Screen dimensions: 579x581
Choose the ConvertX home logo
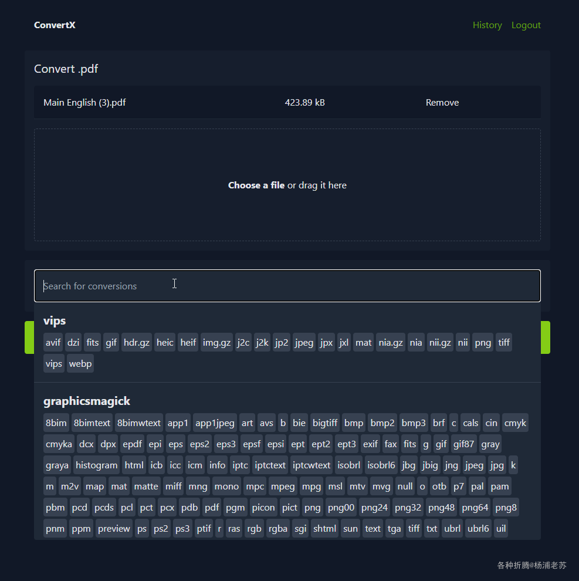click(x=55, y=25)
